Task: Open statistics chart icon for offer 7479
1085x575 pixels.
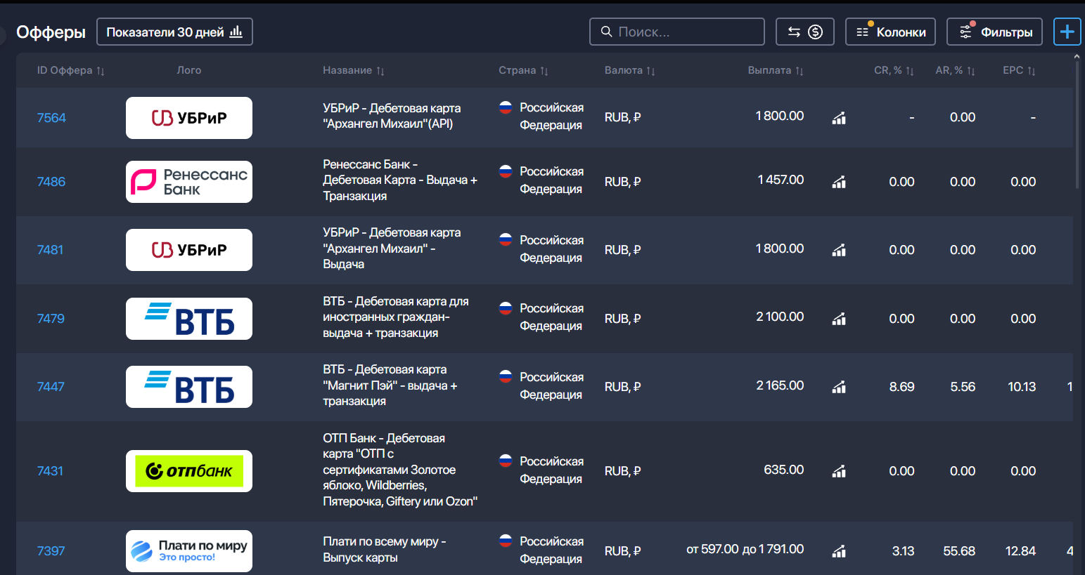Action: tap(839, 319)
